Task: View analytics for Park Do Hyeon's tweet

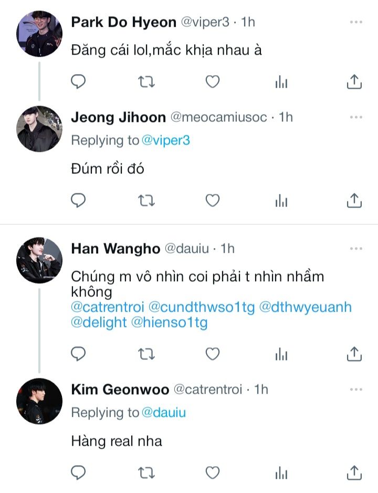Action: pos(282,81)
